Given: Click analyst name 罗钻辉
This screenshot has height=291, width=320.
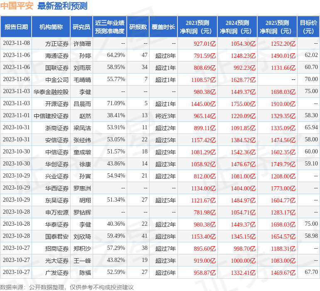Looking at the screenshot, I should [x=82, y=212].
